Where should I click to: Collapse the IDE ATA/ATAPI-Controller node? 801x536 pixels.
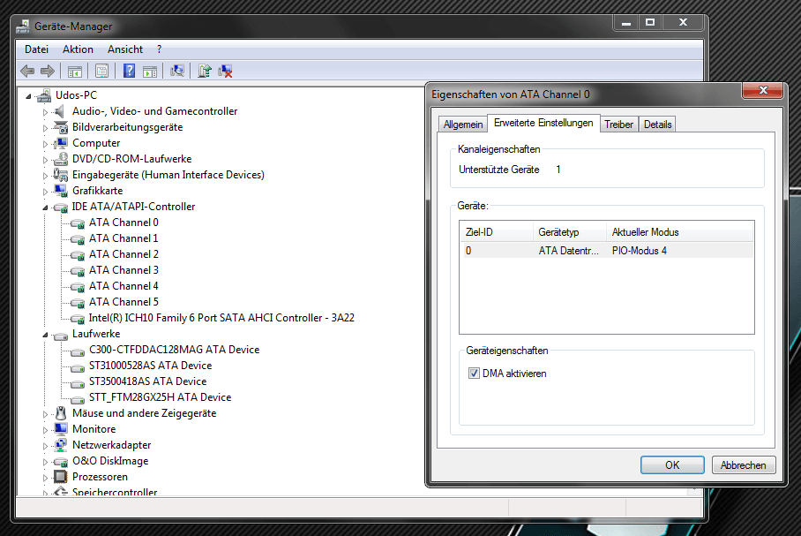click(x=45, y=208)
